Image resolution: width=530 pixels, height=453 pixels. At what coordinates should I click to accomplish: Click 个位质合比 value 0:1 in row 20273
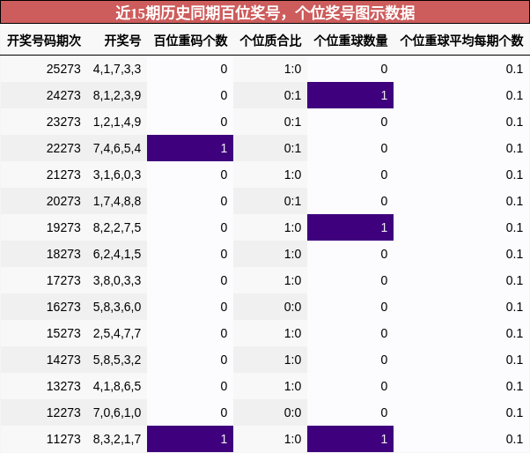(x=292, y=201)
